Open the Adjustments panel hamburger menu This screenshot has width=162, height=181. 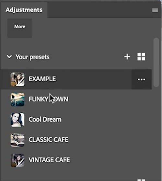point(155,10)
